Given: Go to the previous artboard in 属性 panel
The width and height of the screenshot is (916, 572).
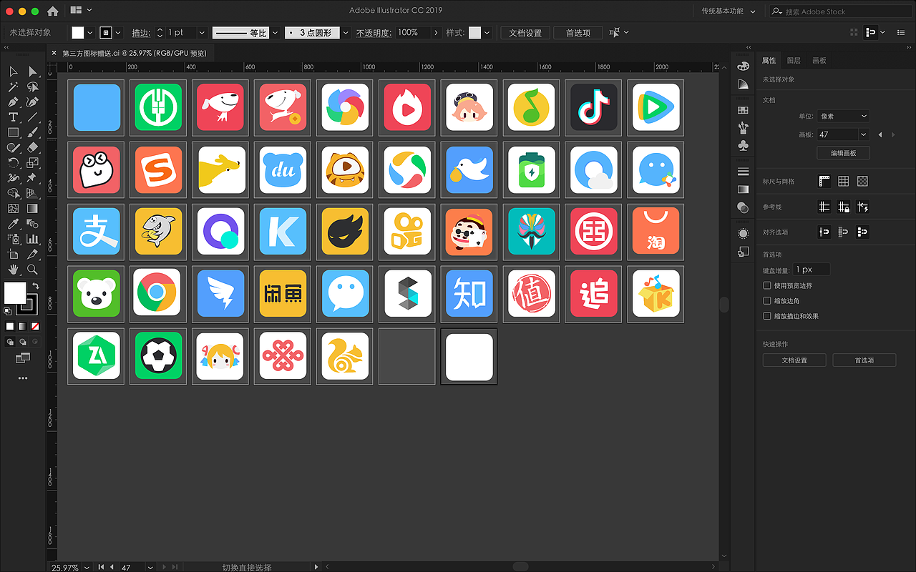Looking at the screenshot, I should [880, 134].
